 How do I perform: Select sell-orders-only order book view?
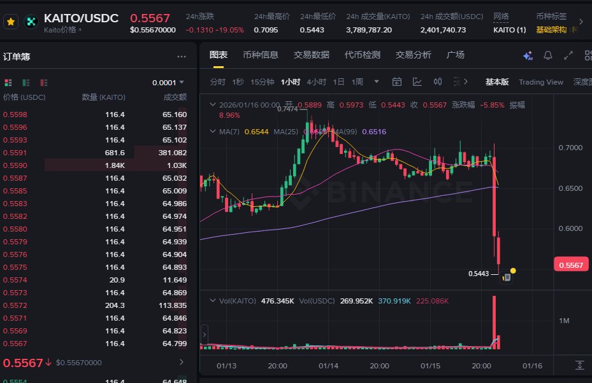tap(44, 83)
